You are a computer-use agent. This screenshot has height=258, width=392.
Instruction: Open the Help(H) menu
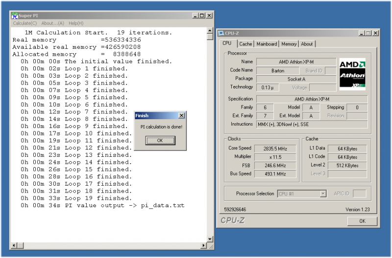click(x=76, y=23)
